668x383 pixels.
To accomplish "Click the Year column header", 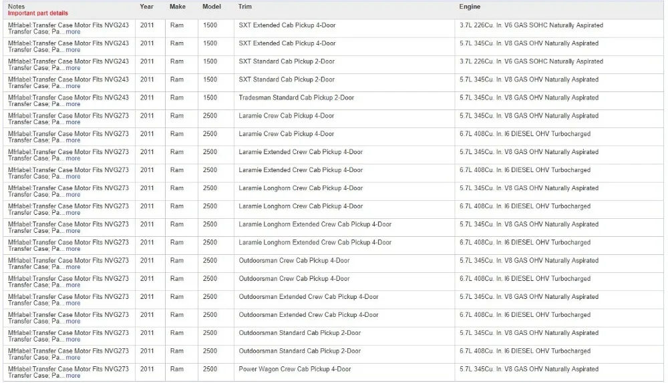I will tap(146, 7).
